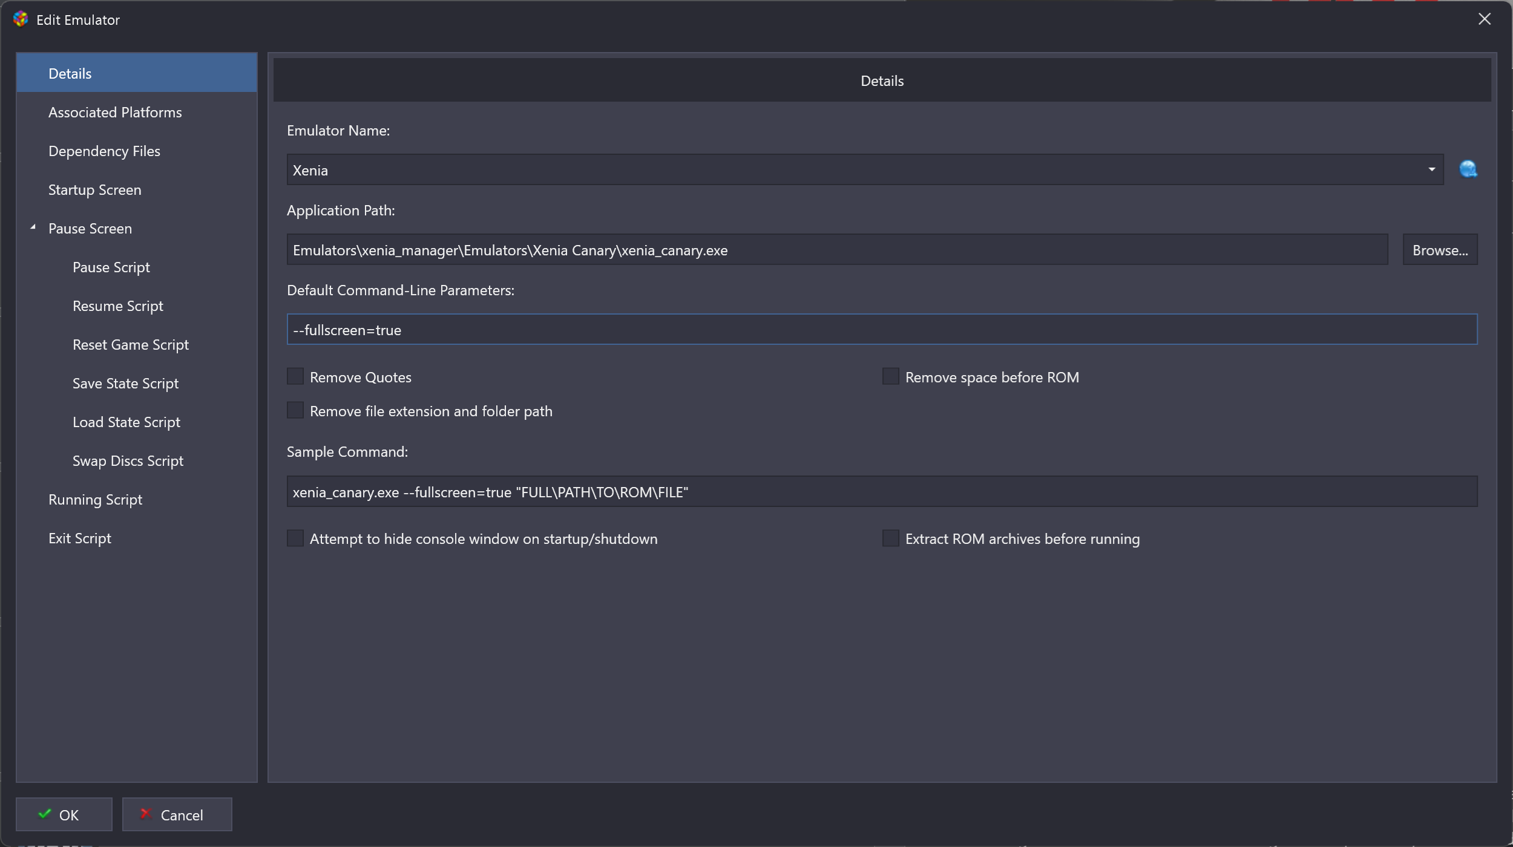
Task: Click the Cancel button
Action: tap(177, 814)
